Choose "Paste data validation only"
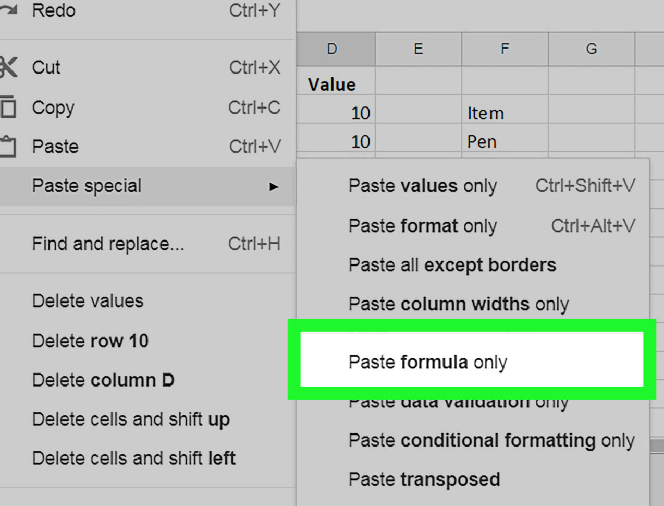 click(458, 401)
